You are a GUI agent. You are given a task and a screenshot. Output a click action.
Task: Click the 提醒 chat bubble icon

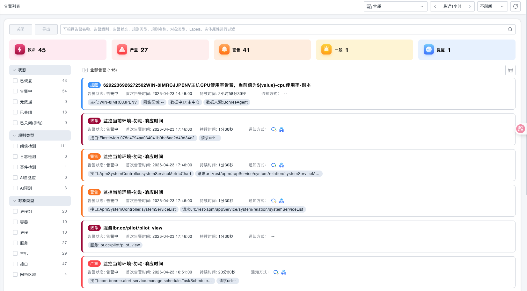pos(429,49)
